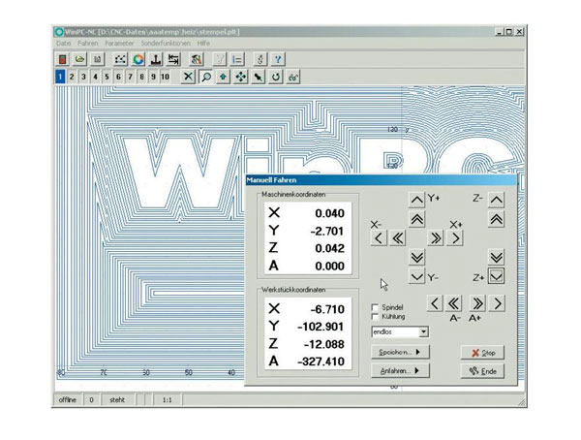Select tool number 3 button
Viewport: 581px width, 440px height.
(83, 77)
